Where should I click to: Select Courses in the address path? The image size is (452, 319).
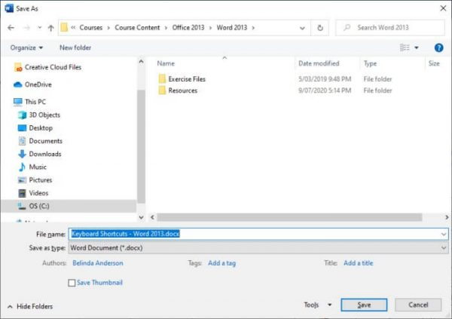(x=91, y=27)
